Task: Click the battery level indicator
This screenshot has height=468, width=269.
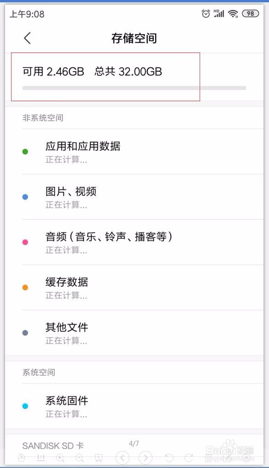Action: pos(251,13)
